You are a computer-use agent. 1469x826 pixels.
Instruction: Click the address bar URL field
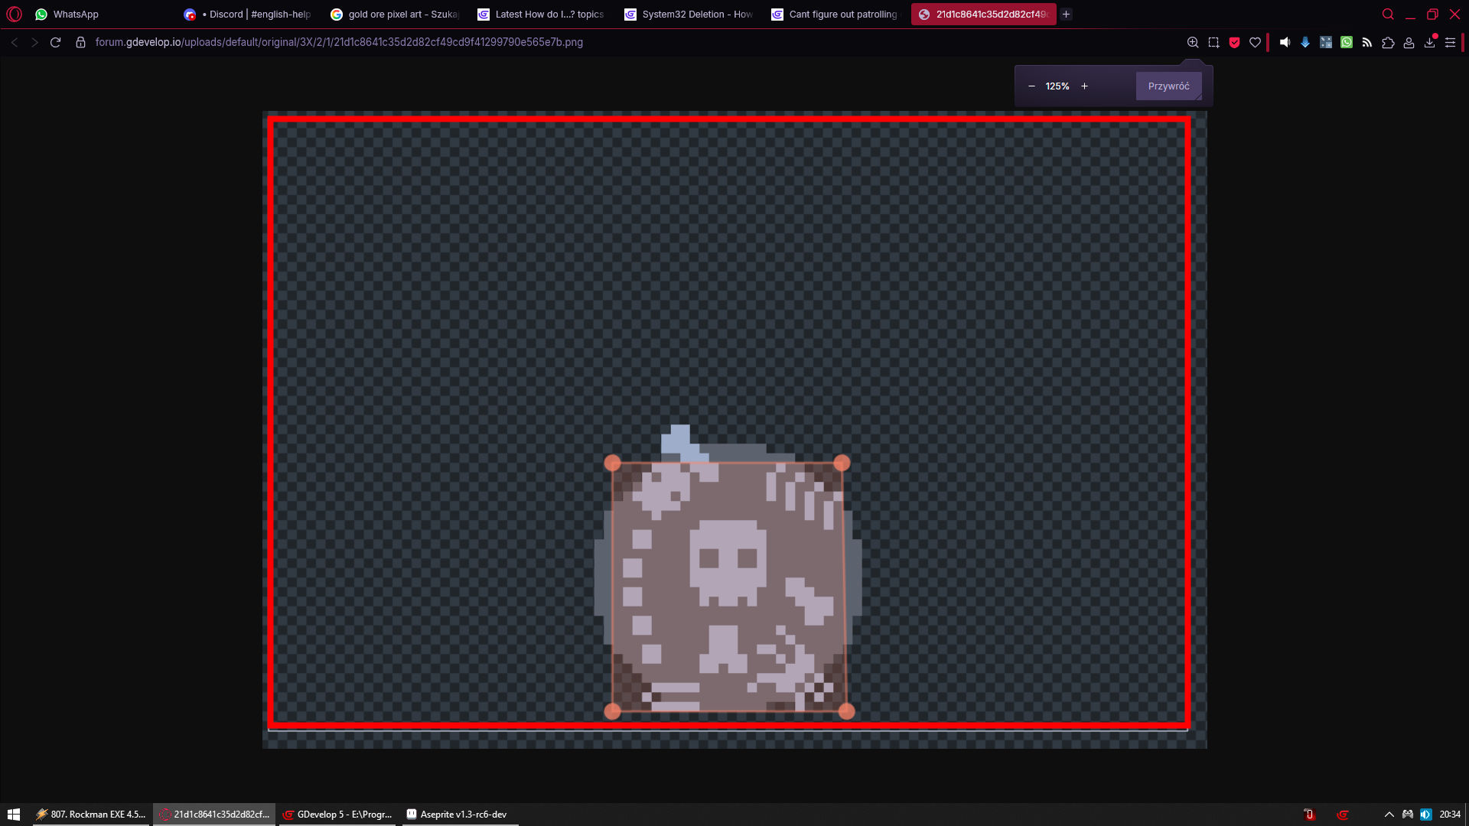point(339,42)
